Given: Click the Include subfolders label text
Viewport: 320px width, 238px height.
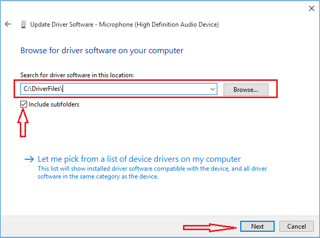Looking at the screenshot, I should tap(54, 104).
